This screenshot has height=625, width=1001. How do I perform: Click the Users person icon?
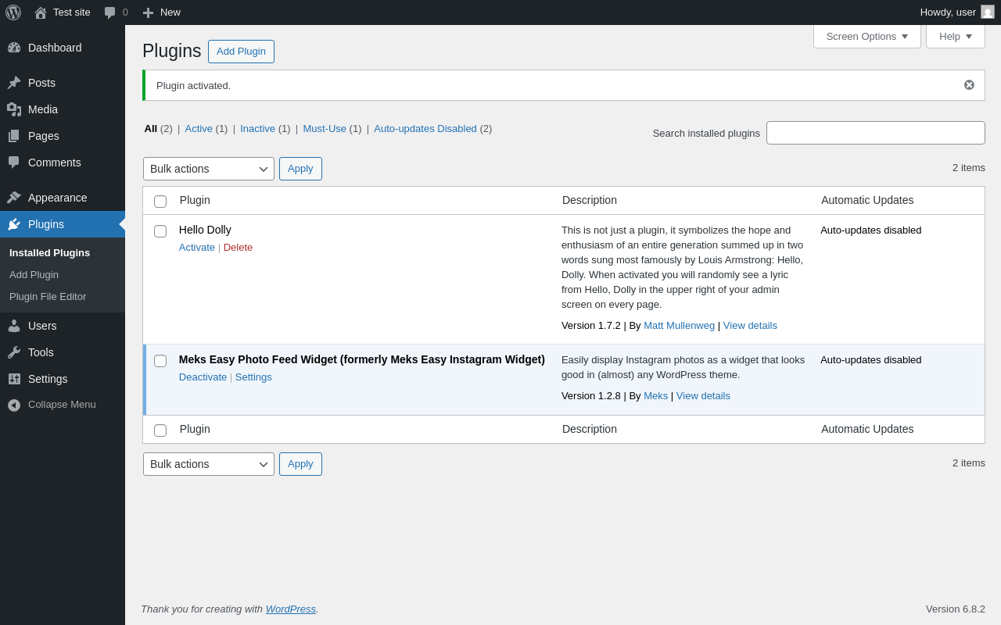pyautogui.click(x=14, y=326)
